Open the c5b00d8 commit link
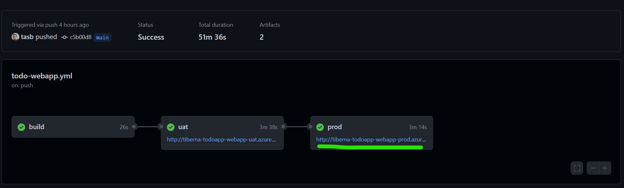 tap(81, 37)
